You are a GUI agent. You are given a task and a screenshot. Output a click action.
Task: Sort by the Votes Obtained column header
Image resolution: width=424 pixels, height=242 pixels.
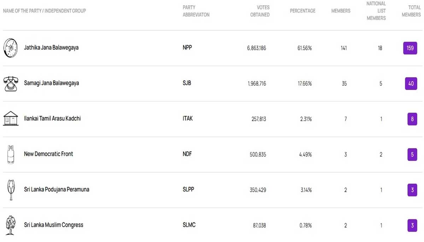coord(260,11)
